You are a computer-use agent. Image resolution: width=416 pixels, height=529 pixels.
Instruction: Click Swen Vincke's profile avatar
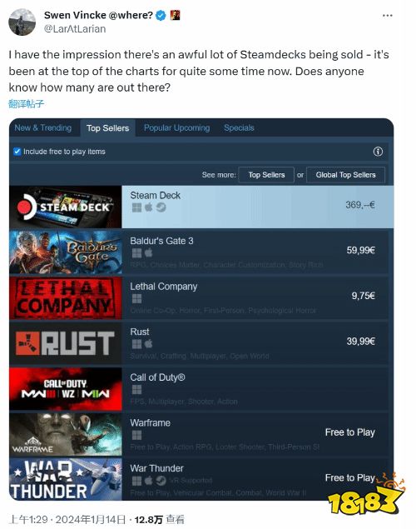[x=22, y=22]
